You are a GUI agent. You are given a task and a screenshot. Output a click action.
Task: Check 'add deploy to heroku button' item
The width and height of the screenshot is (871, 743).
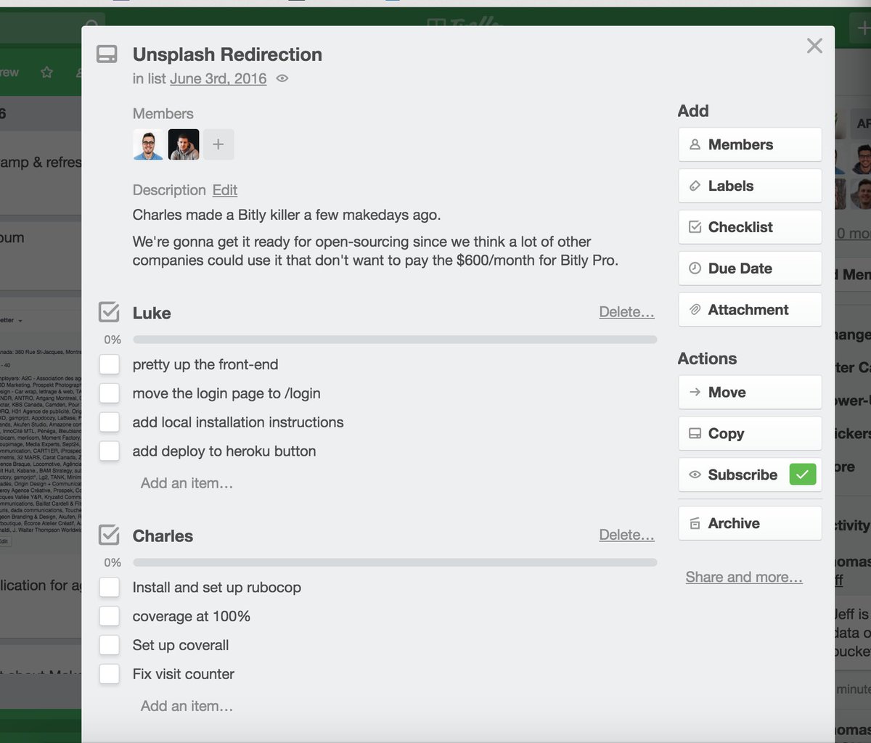click(x=110, y=451)
